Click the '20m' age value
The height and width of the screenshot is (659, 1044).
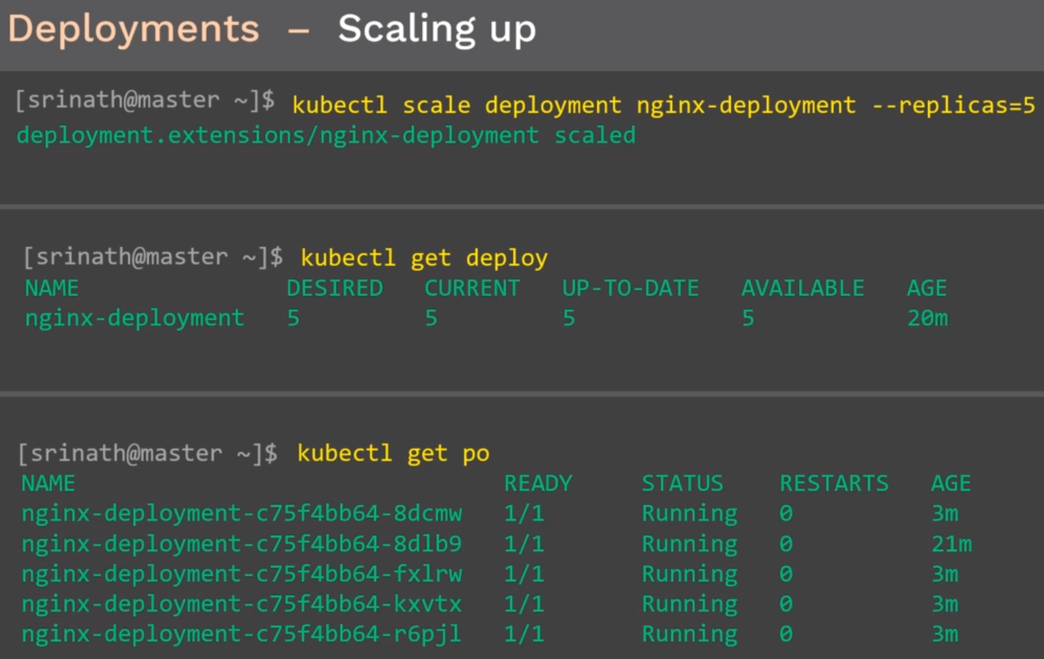pyautogui.click(x=928, y=318)
